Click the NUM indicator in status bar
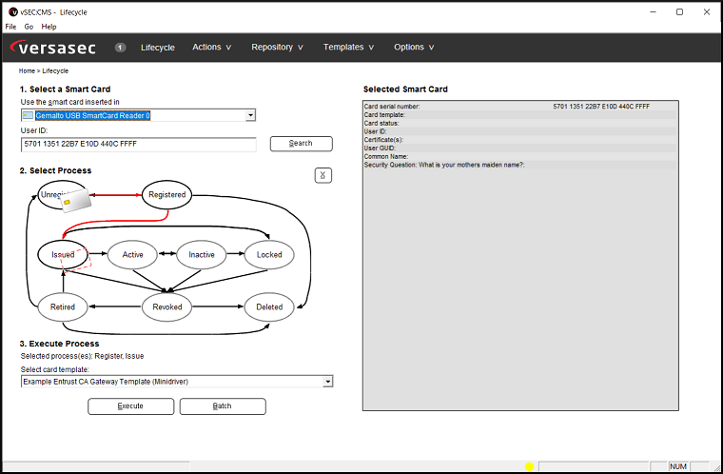Screen dimensions: 723x474 [x=677, y=466]
